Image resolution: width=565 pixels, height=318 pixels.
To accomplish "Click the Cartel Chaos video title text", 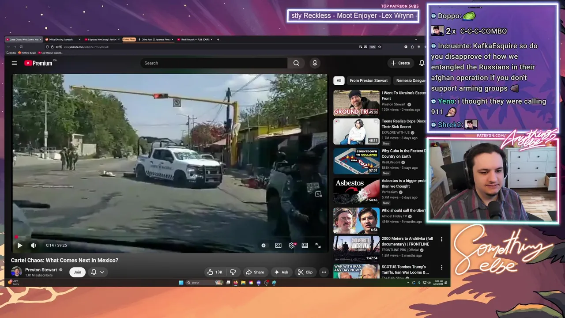I will (x=64, y=261).
